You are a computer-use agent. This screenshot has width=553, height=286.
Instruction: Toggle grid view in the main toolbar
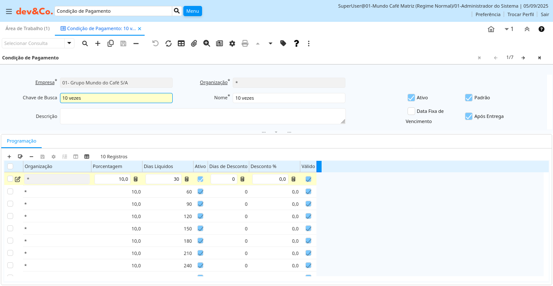pyautogui.click(x=181, y=43)
